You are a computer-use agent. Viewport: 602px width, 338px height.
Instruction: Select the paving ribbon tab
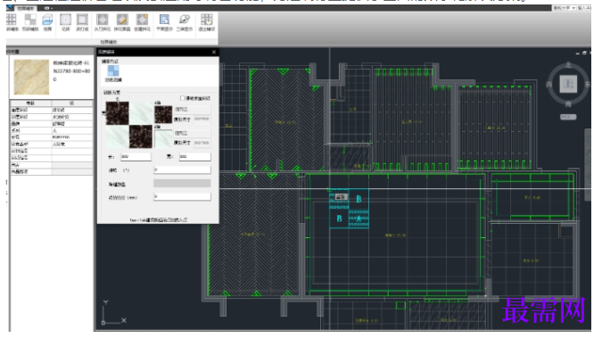coord(25,8)
